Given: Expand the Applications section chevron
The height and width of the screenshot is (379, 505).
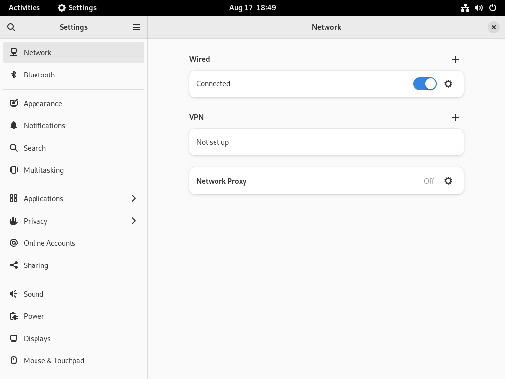Looking at the screenshot, I should click(134, 198).
